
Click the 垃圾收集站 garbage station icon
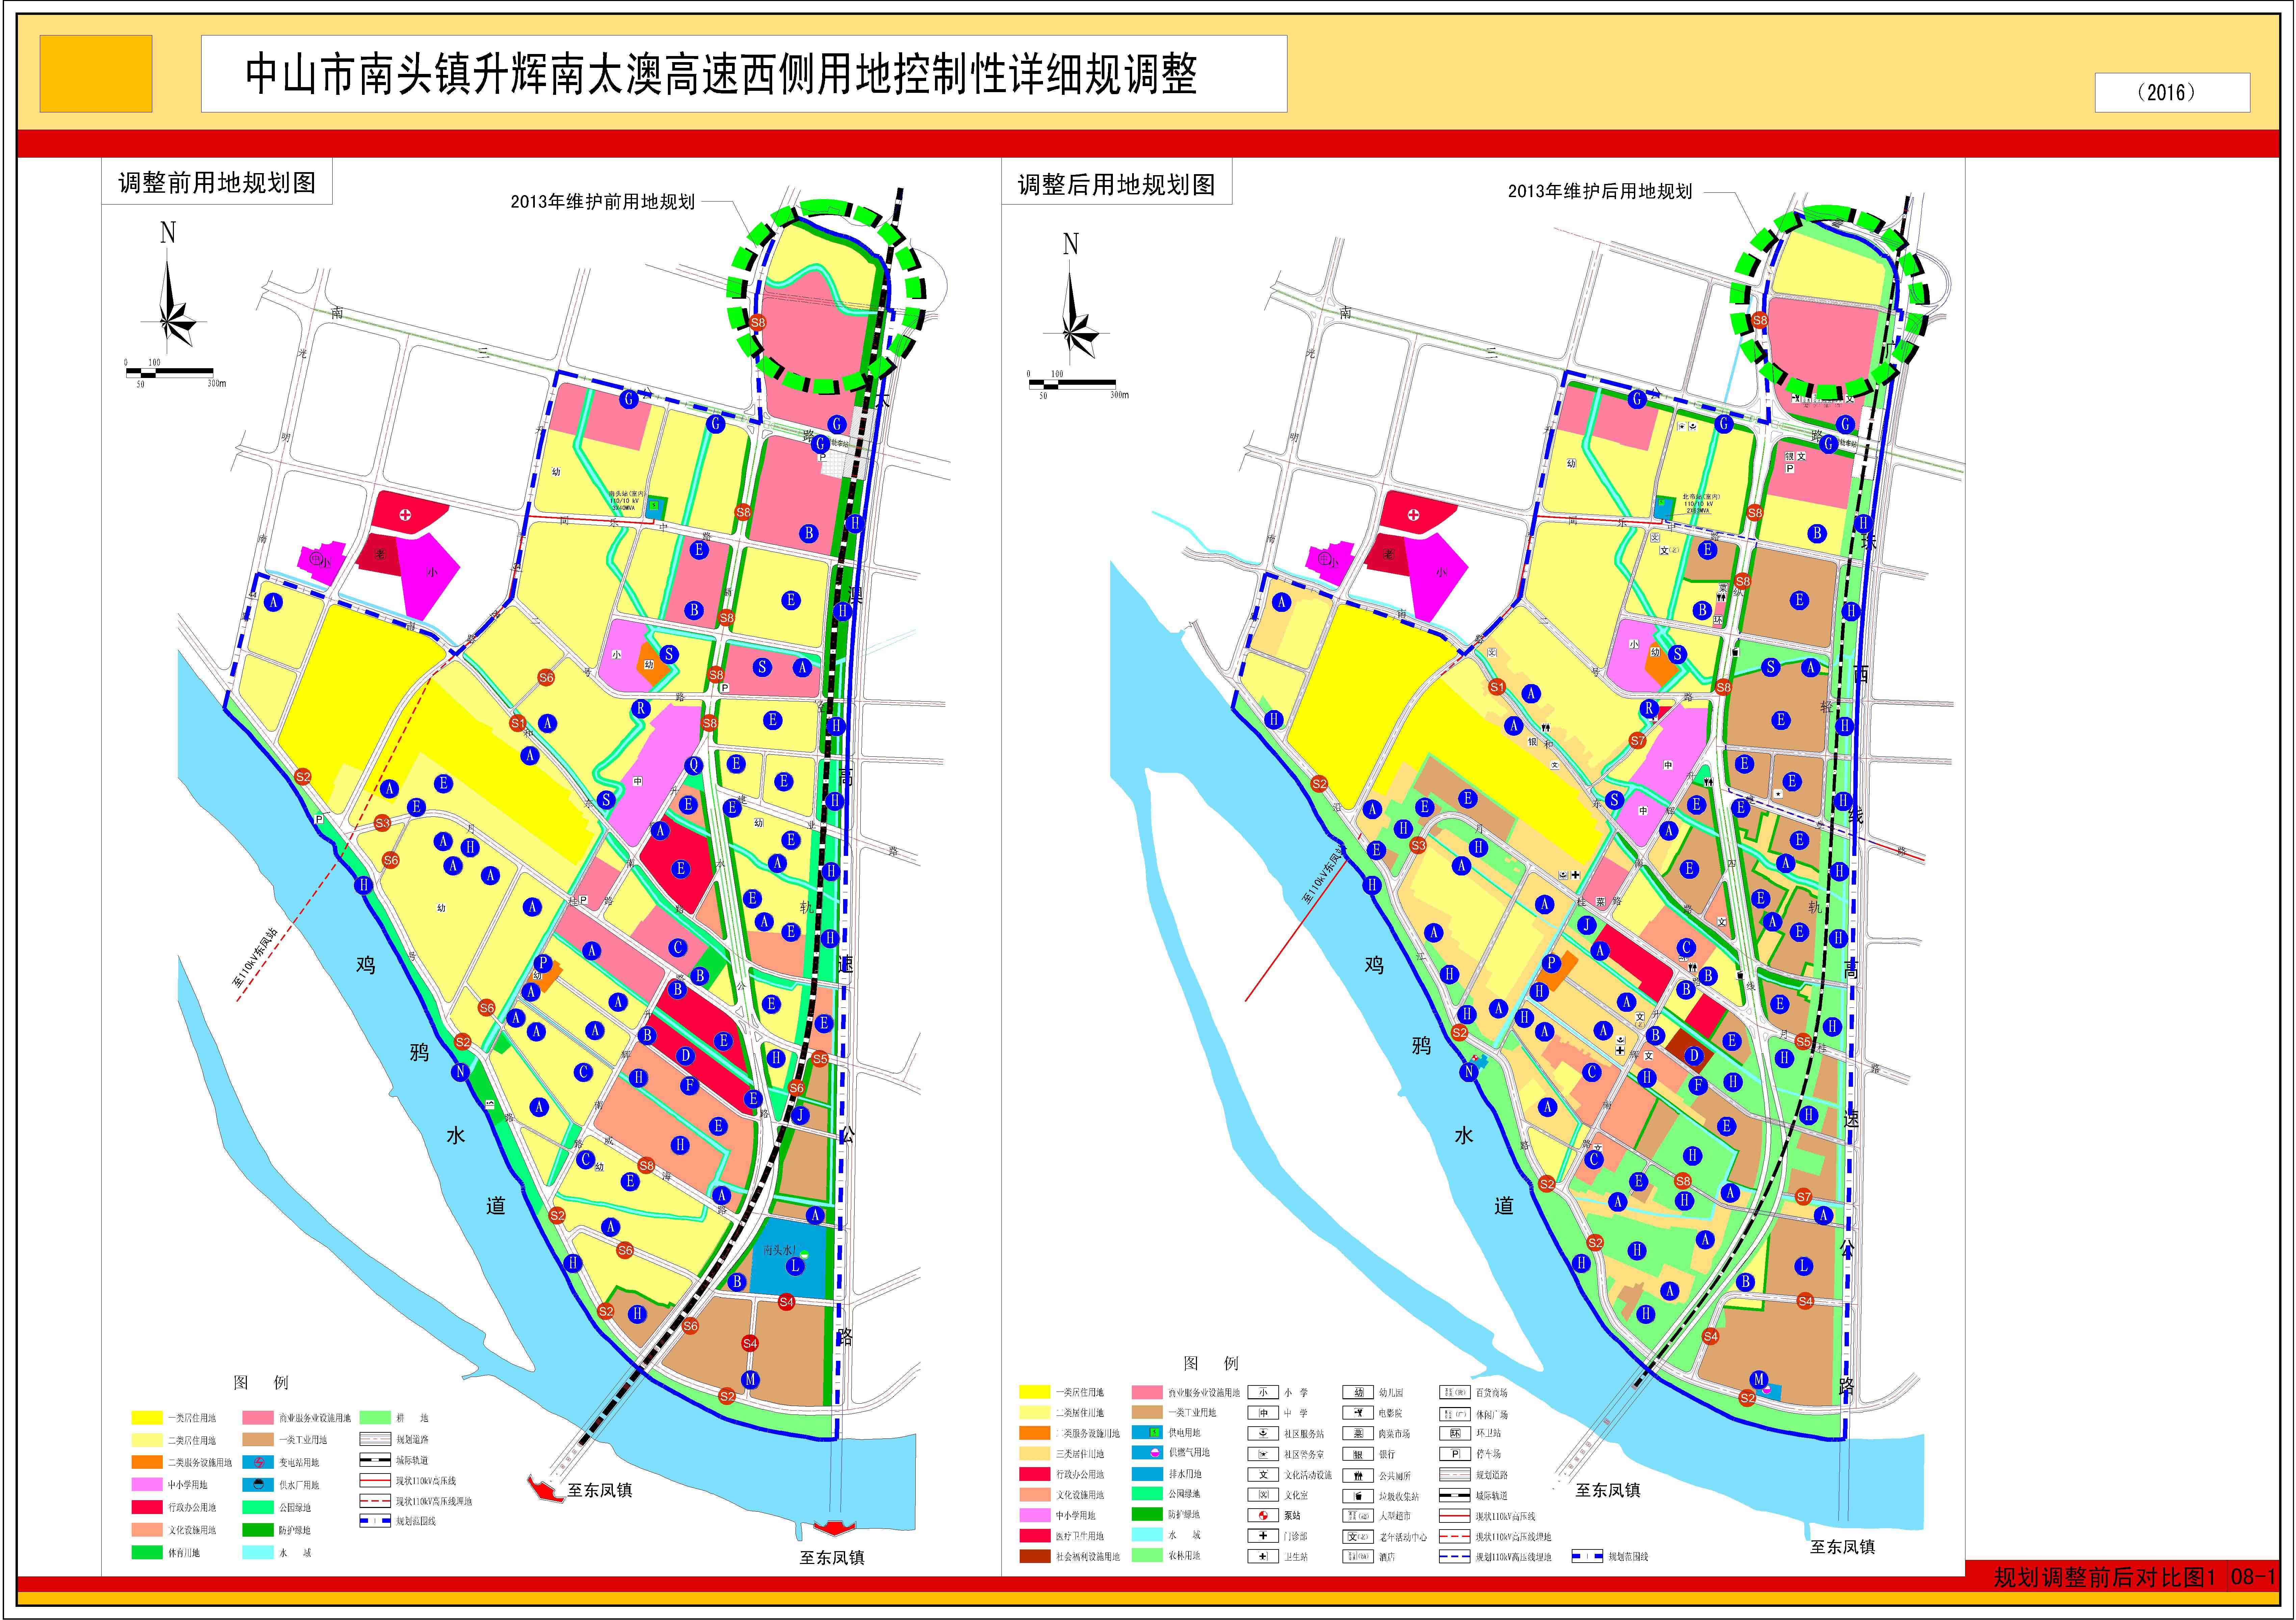pos(1358,1496)
